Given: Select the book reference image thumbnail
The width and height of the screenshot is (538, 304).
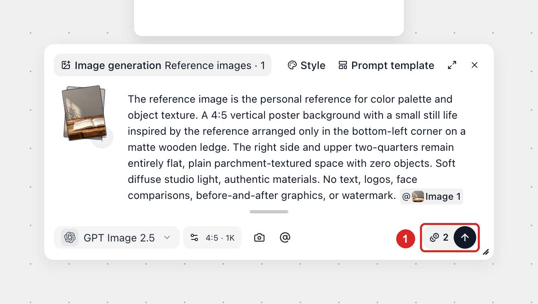Looking at the screenshot, I should 84,113.
